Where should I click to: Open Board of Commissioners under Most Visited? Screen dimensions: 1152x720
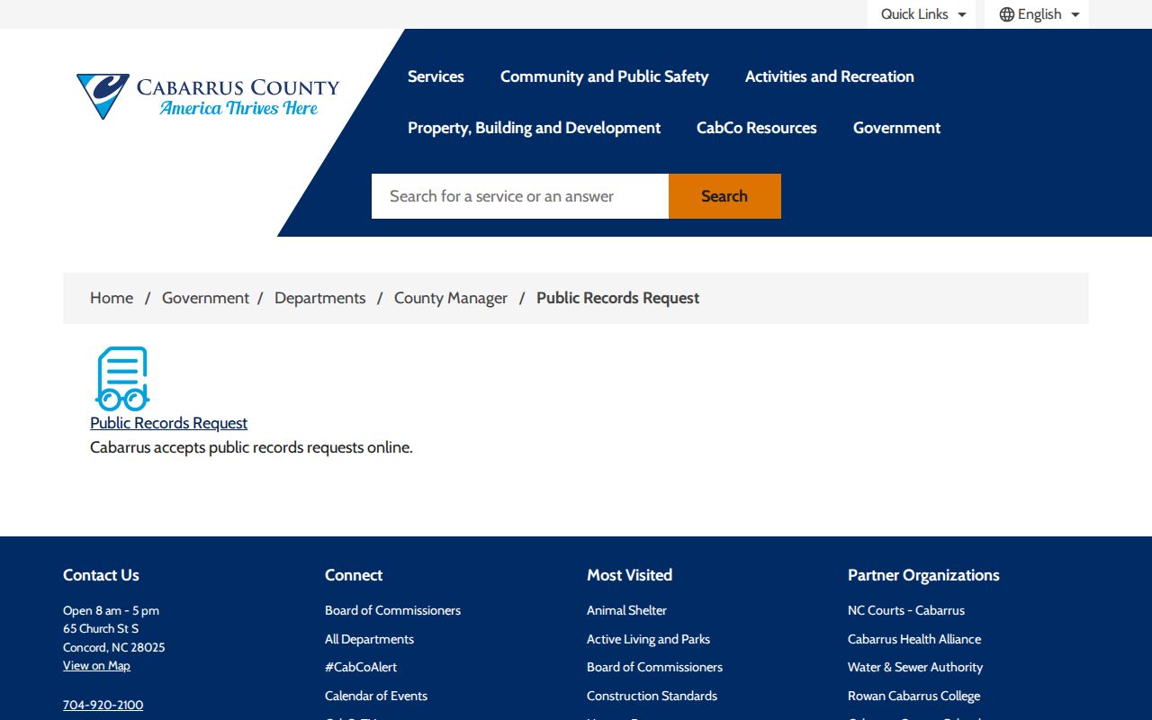click(654, 667)
